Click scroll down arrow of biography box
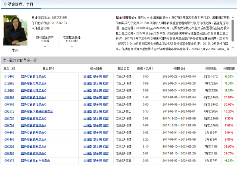The image size is (237, 170). click(x=233, y=48)
